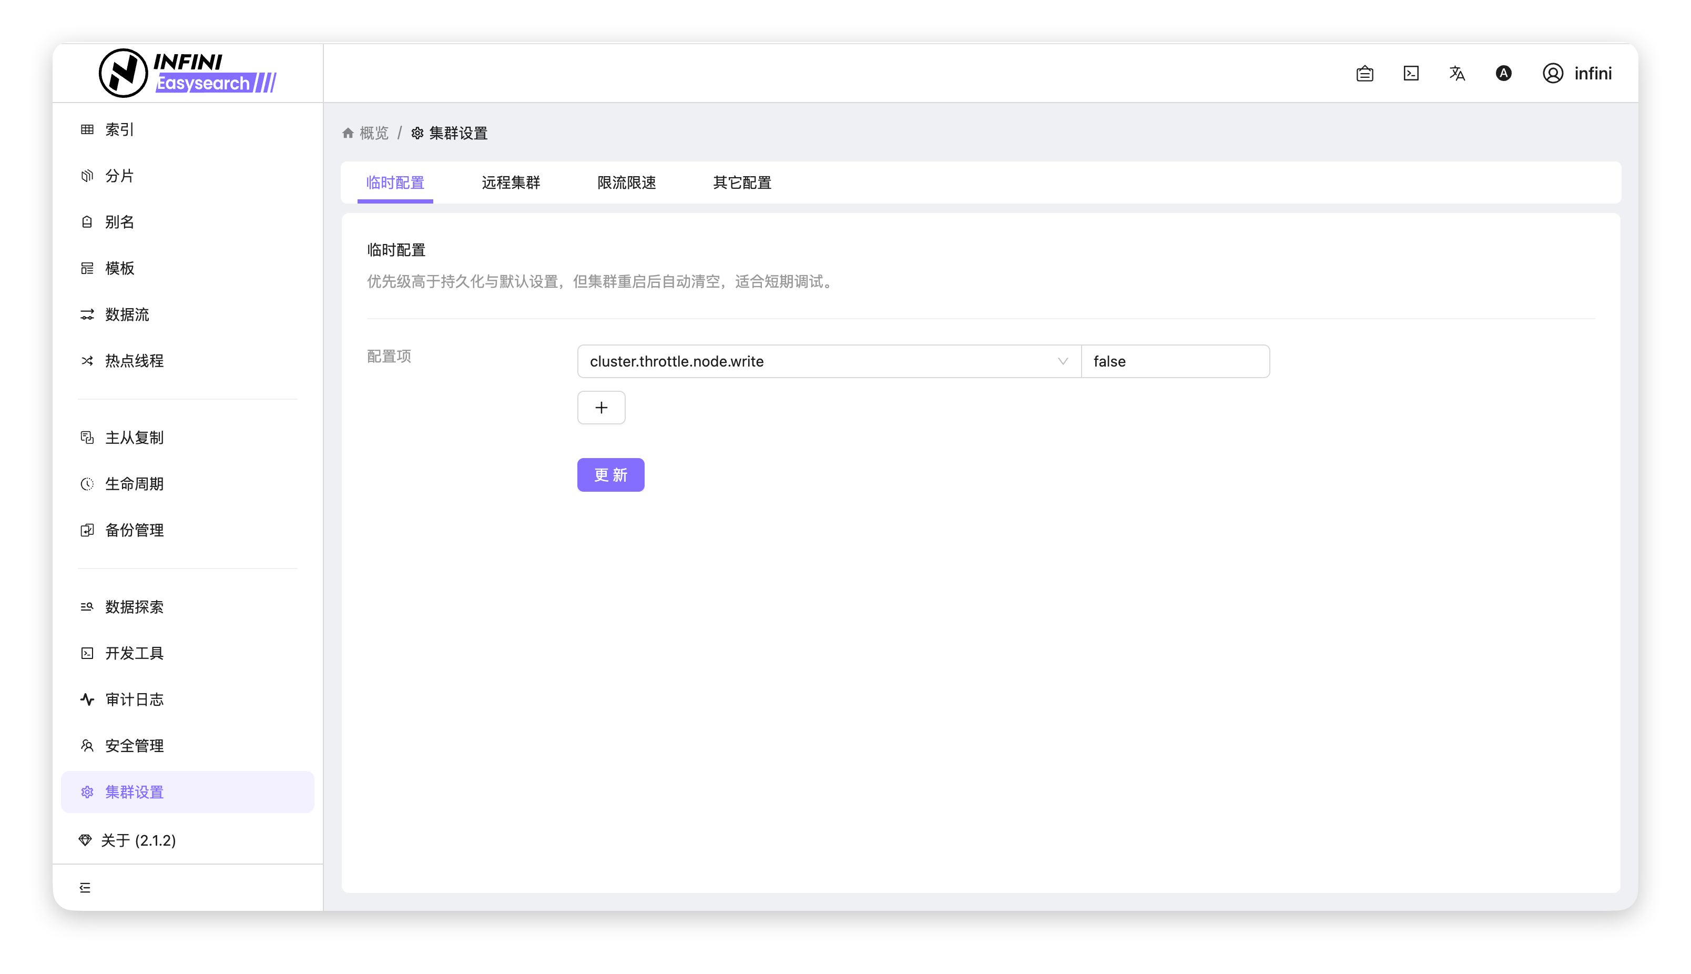Open the 其它配置 tab
The image size is (1691, 974).
(x=741, y=182)
